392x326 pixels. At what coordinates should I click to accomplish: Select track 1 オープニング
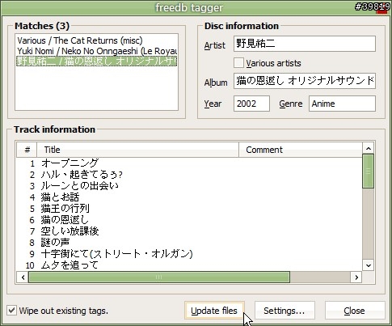[x=189, y=163]
